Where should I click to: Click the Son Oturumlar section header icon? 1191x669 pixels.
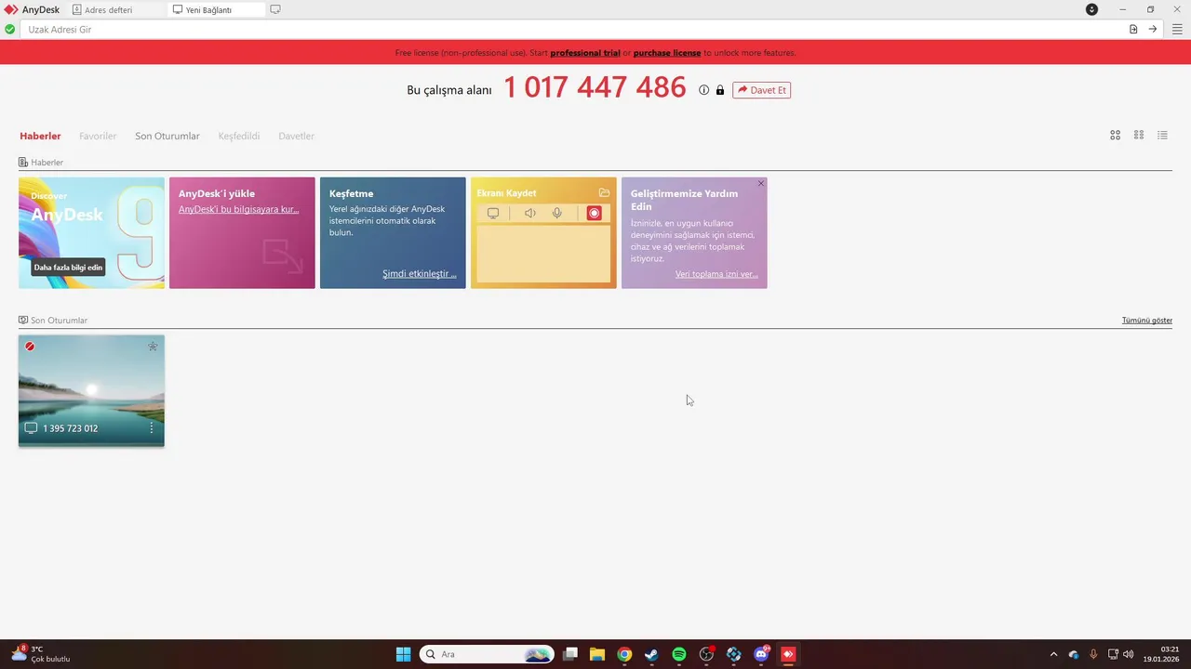23,321
